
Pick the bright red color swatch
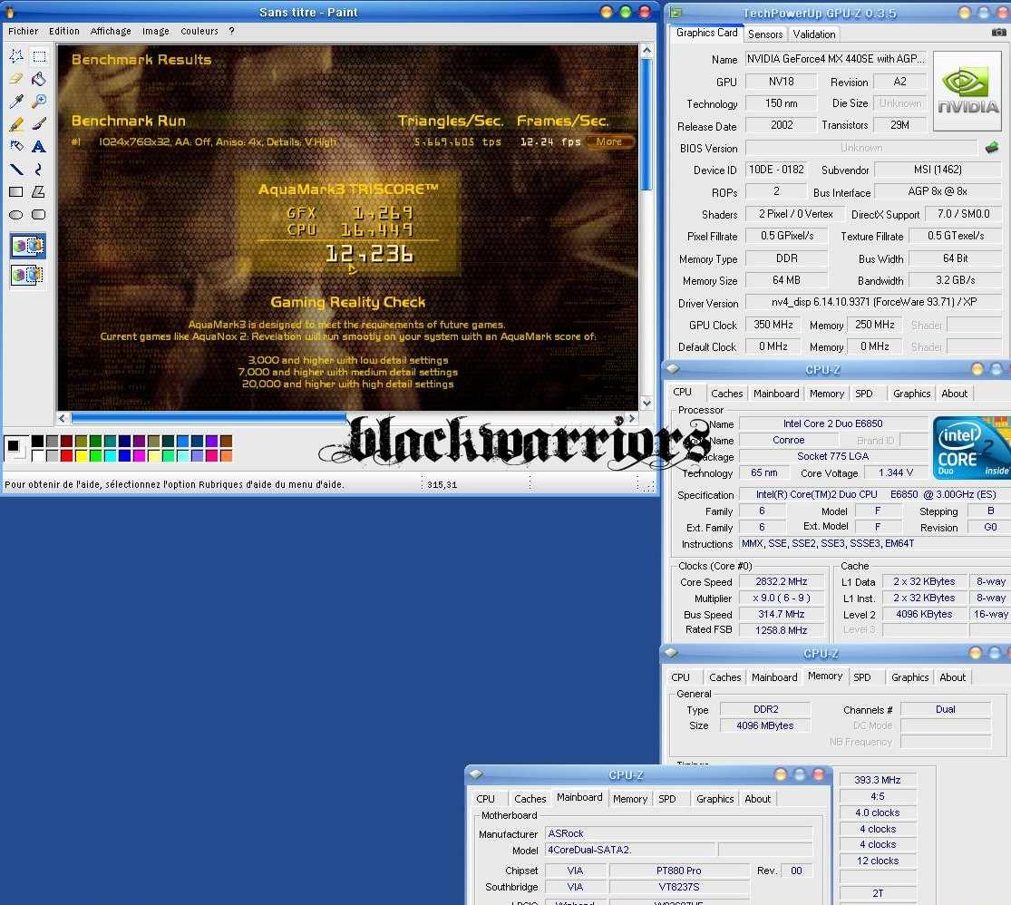tap(66, 456)
